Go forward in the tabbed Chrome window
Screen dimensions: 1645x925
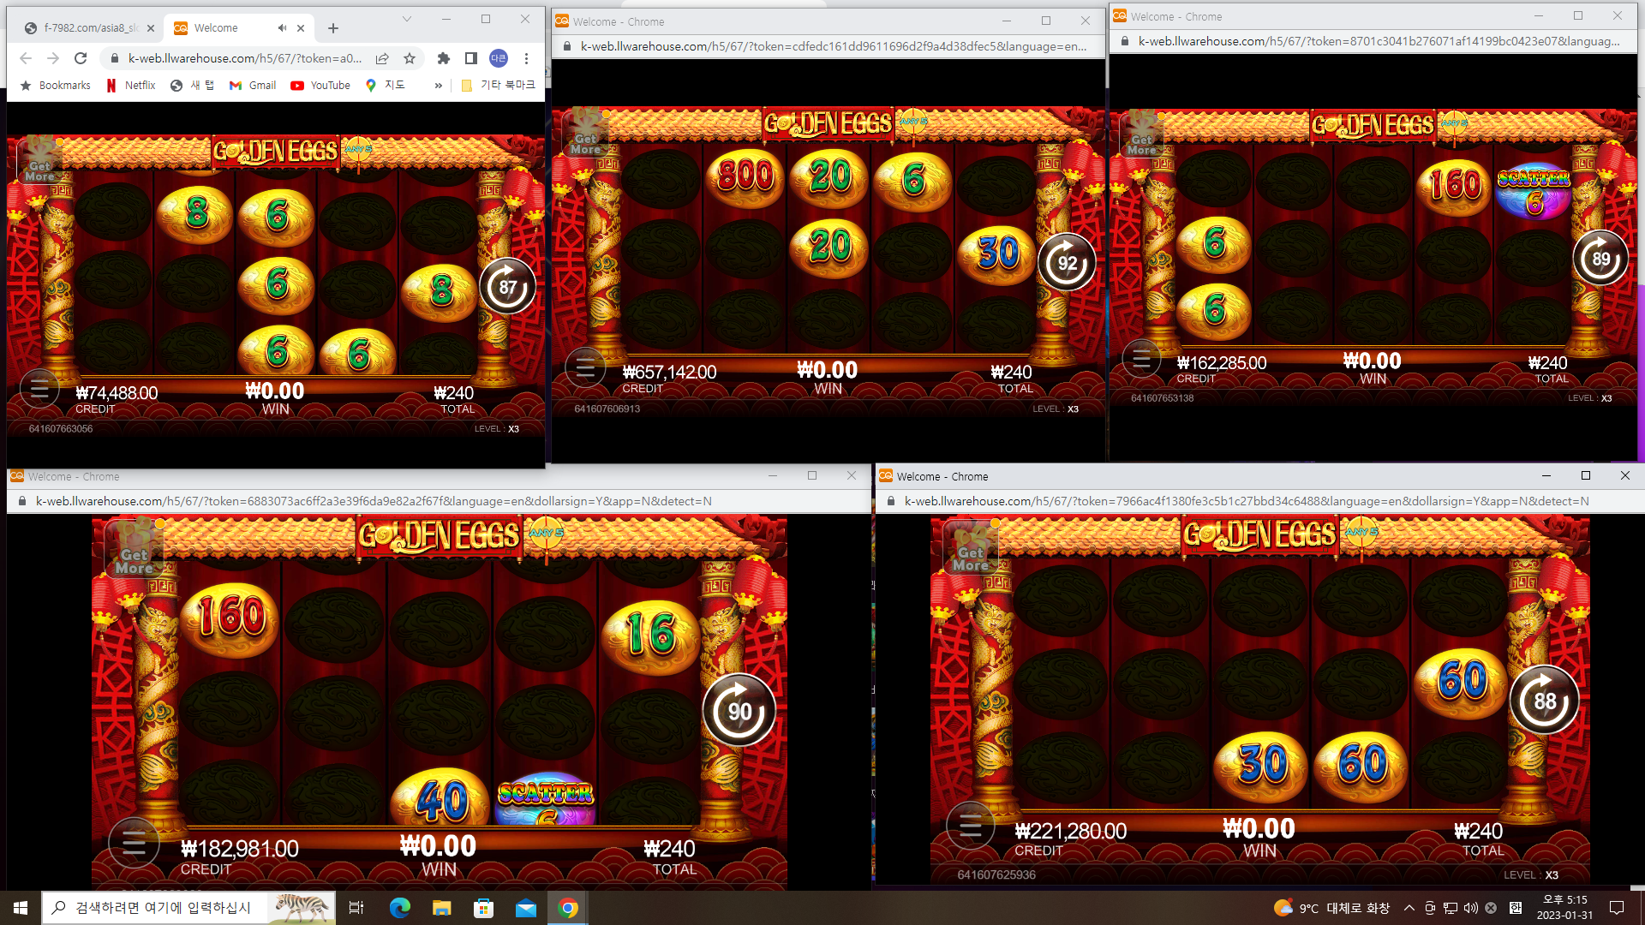coord(53,58)
